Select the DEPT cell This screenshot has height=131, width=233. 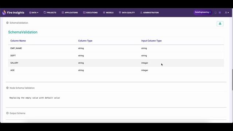pyautogui.click(x=13, y=56)
